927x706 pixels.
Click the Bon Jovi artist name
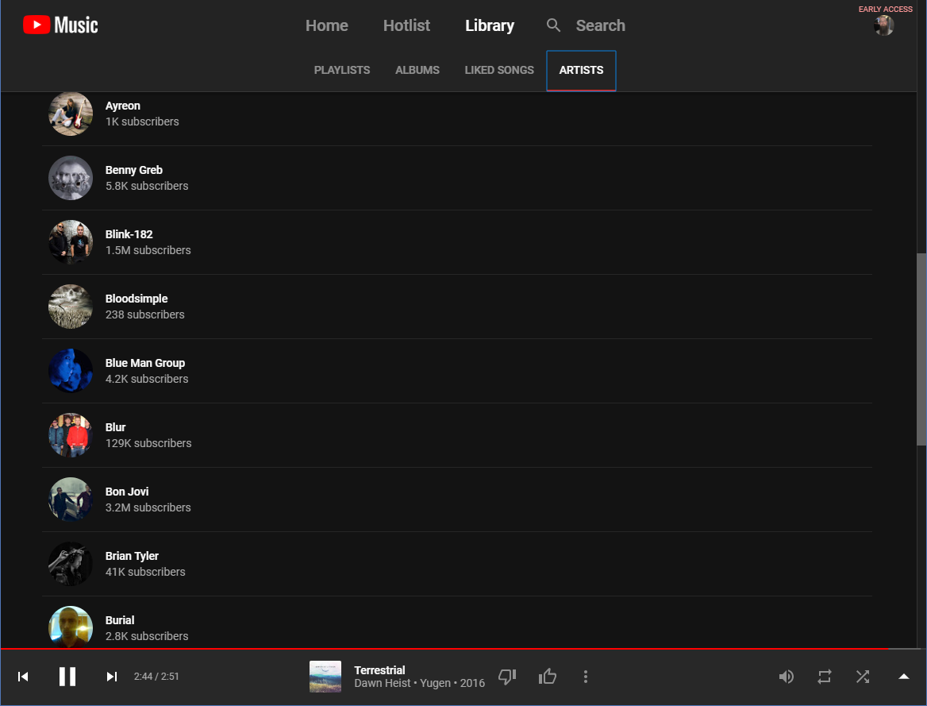tap(127, 492)
